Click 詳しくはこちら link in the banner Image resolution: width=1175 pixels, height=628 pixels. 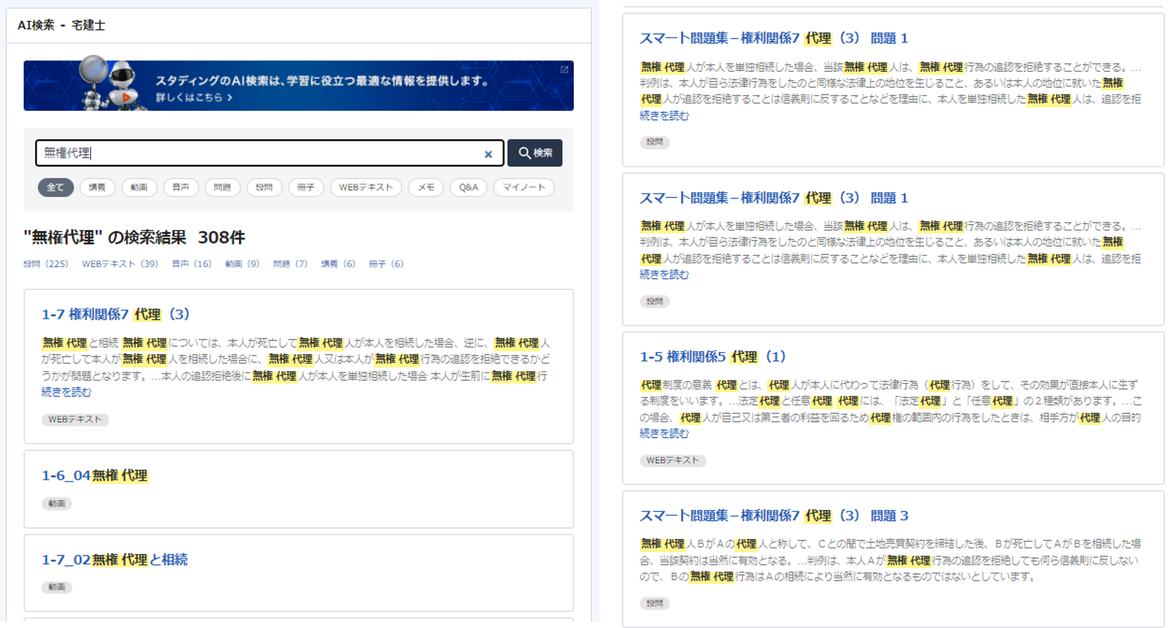pyautogui.click(x=193, y=97)
